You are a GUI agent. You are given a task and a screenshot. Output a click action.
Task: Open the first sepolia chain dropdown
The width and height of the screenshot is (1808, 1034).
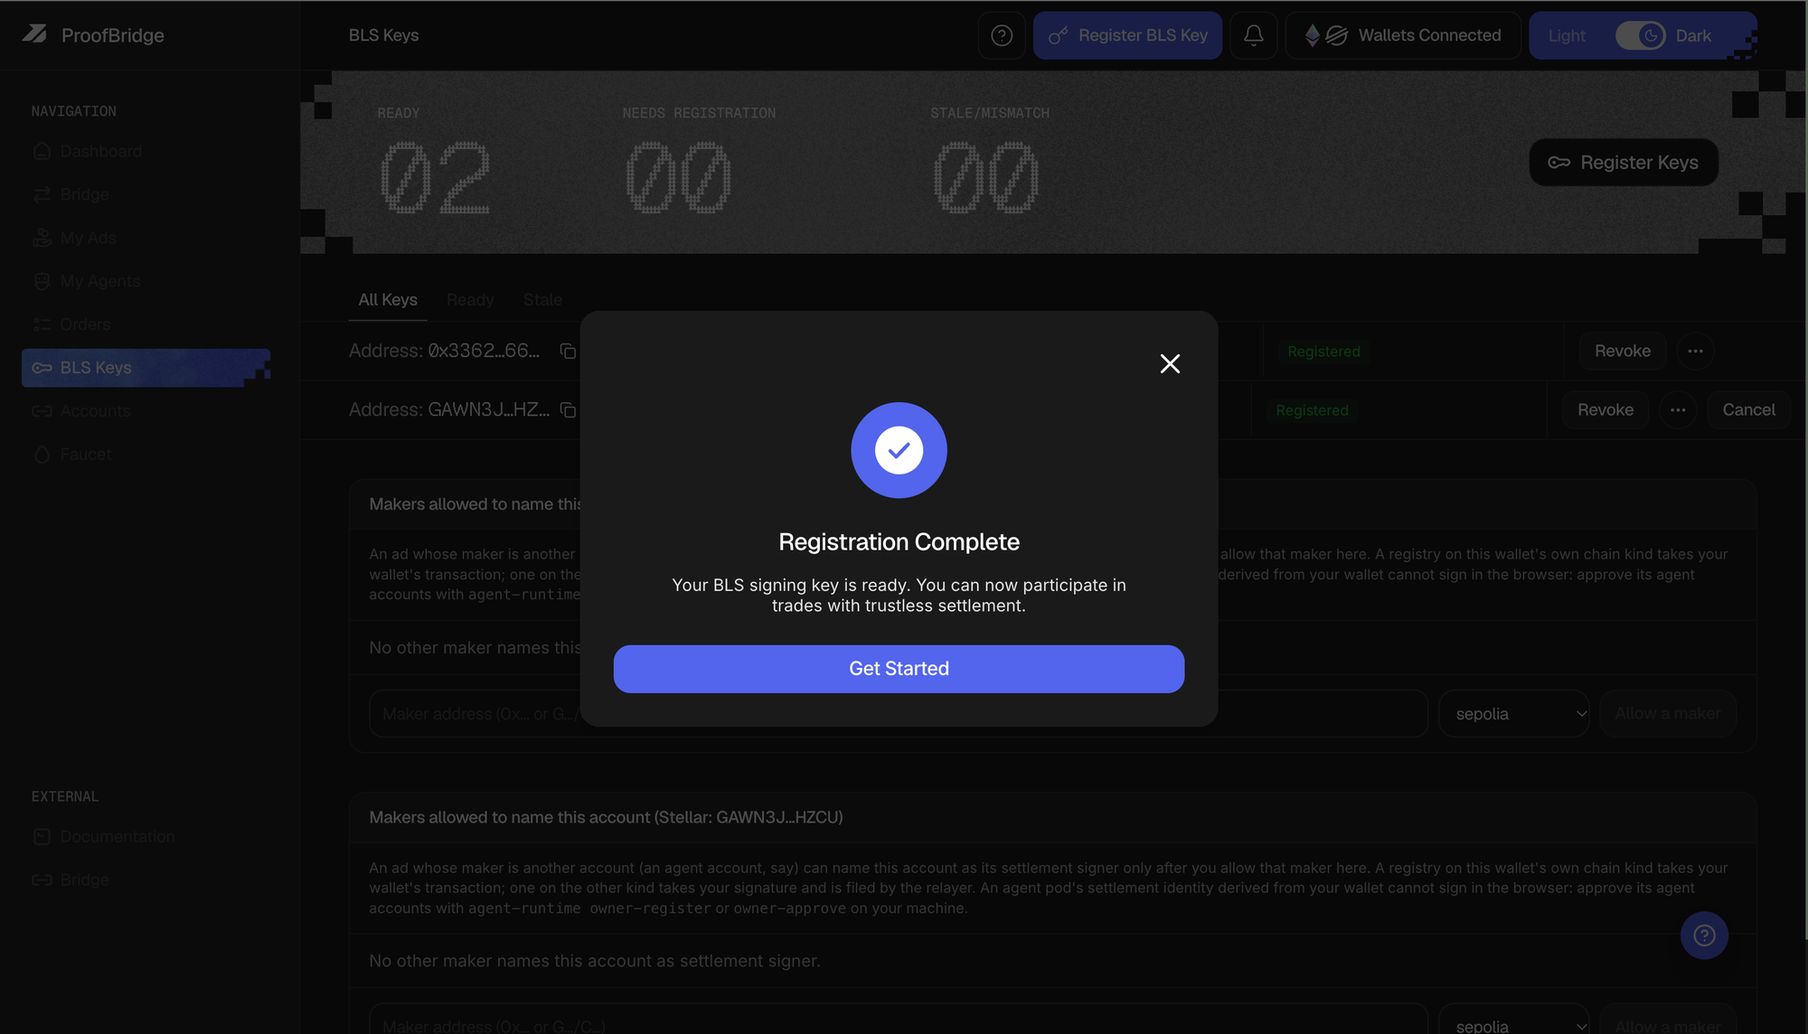[1514, 714]
